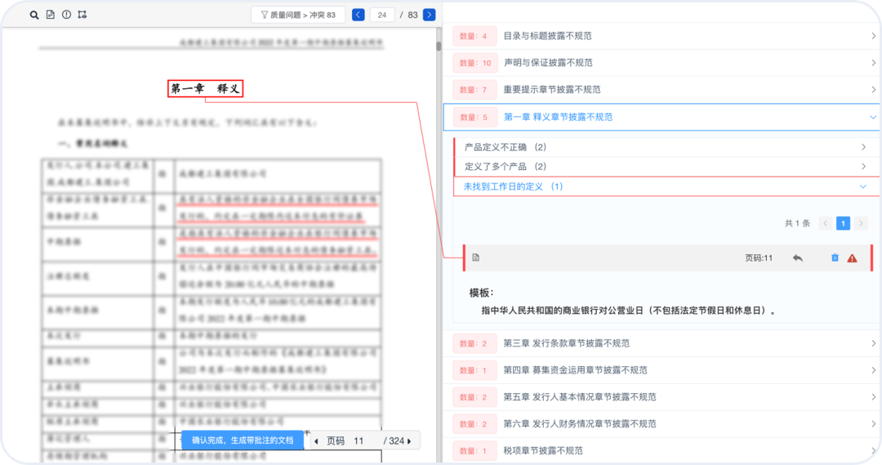Go to next document page arrow
Viewport: 882px width, 465px height.
click(409, 441)
